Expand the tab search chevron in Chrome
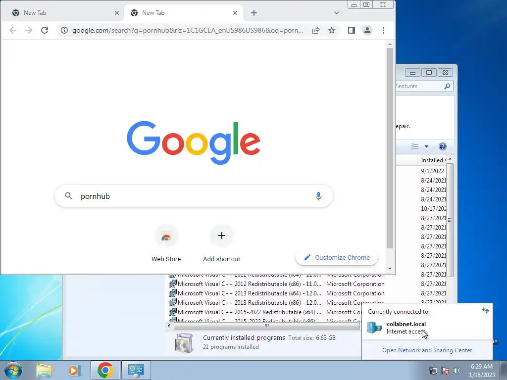 [337, 13]
